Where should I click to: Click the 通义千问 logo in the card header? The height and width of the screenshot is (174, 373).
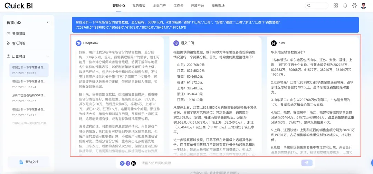176,43
